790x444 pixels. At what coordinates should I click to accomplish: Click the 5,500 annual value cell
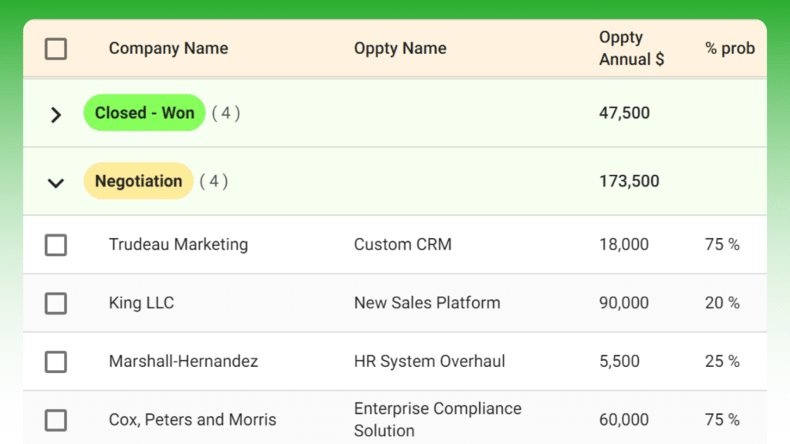[620, 361]
